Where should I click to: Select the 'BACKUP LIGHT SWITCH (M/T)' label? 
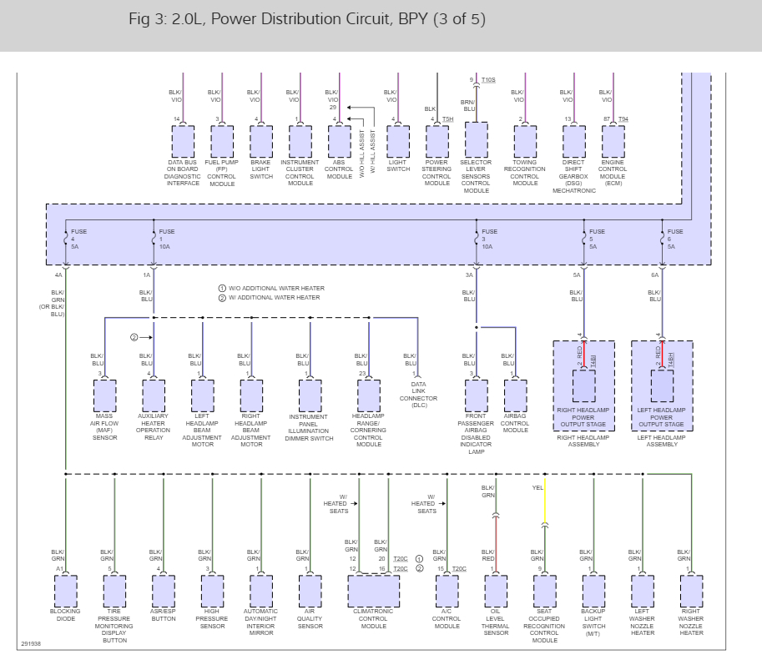click(x=593, y=622)
